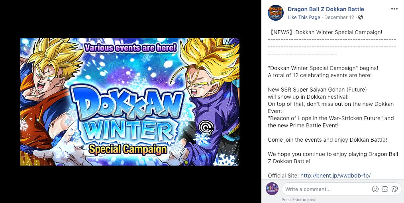The height and width of the screenshot is (203, 404).
Task: Click the Capsule Corp logo on Trunks' sleeve
Action: pyautogui.click(x=206, y=127)
